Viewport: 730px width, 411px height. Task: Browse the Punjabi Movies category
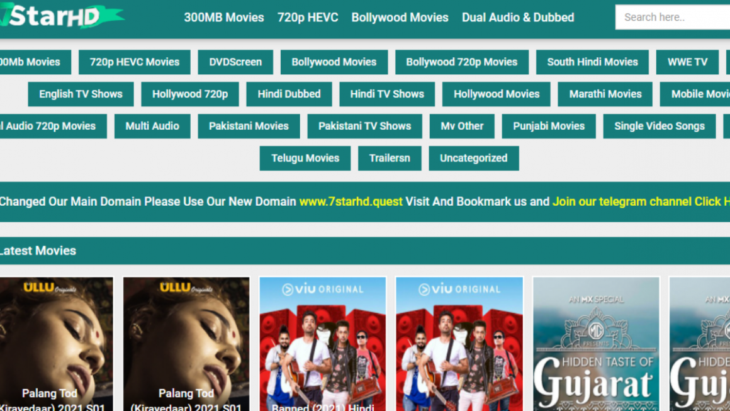tap(549, 126)
